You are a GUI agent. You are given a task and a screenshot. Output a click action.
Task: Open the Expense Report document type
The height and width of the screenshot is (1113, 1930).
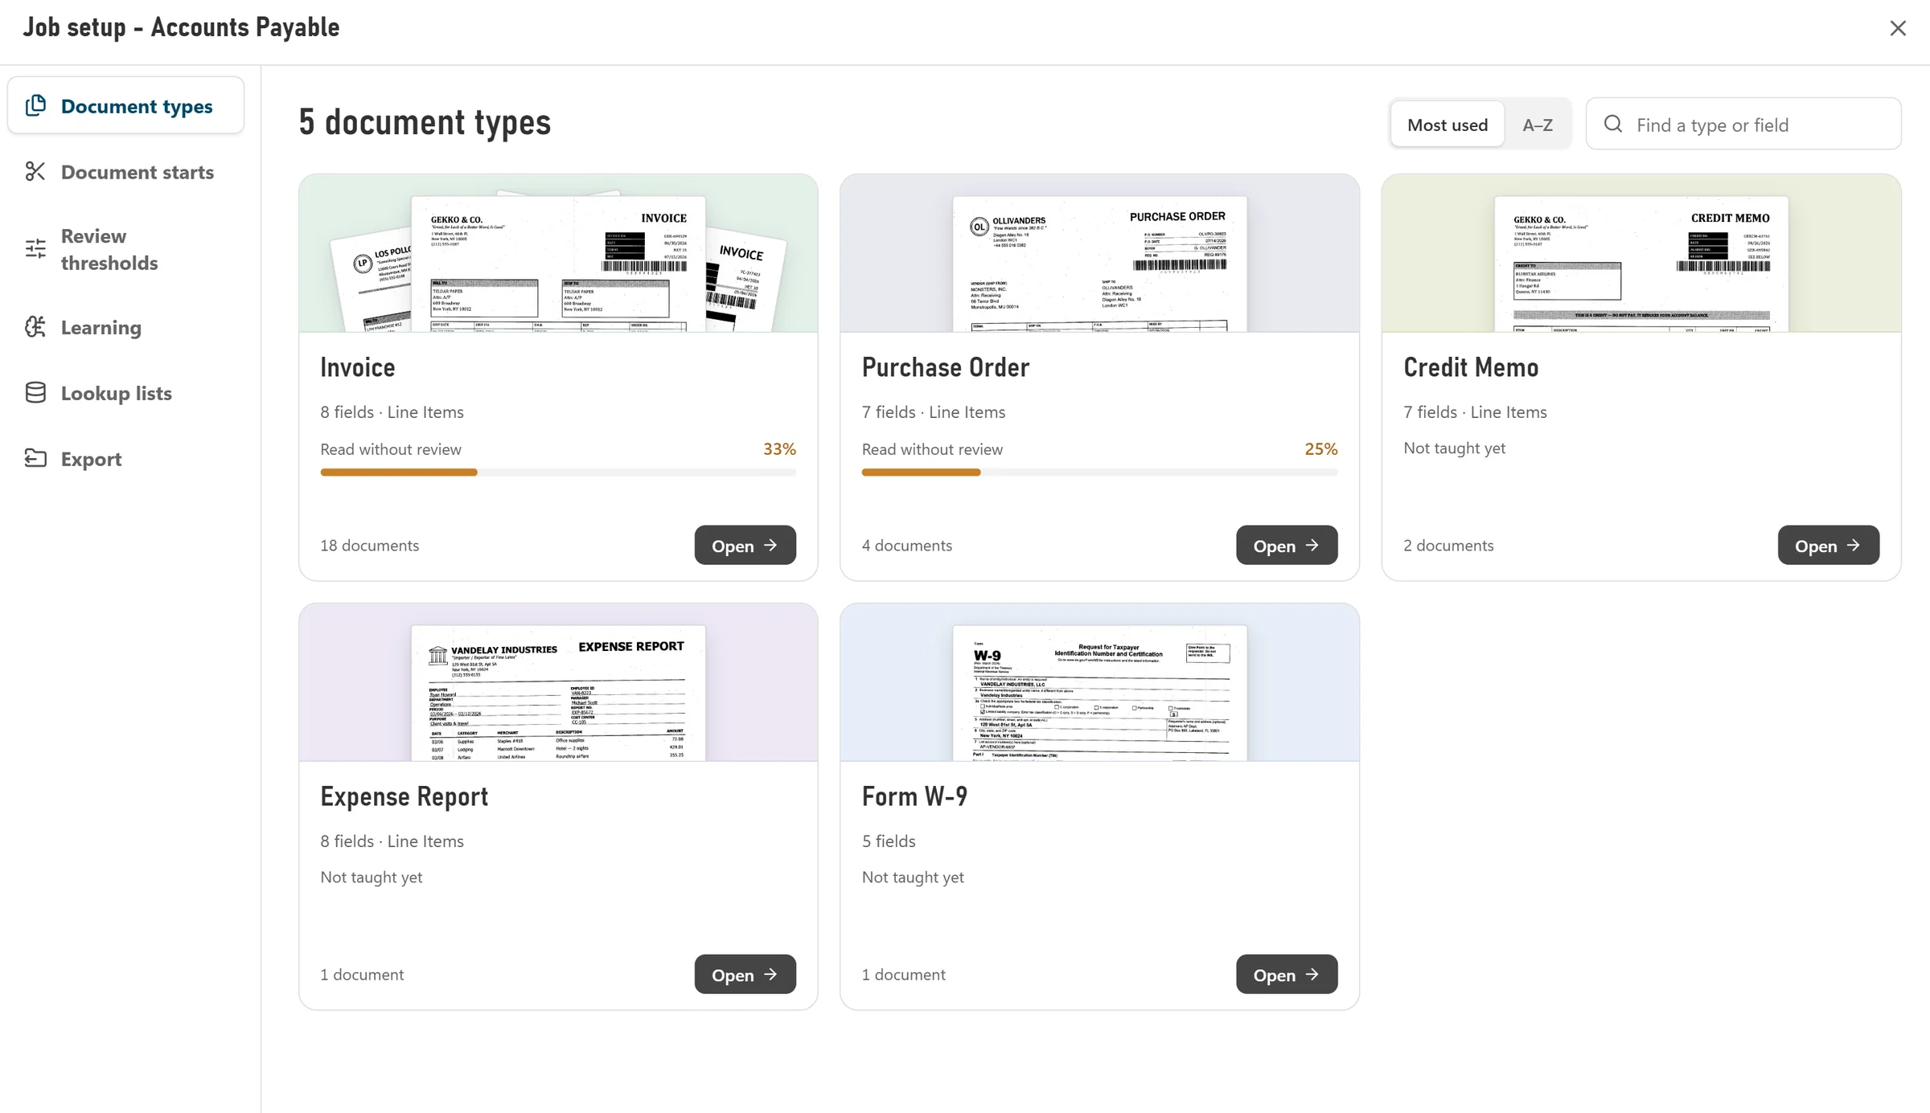[745, 974]
